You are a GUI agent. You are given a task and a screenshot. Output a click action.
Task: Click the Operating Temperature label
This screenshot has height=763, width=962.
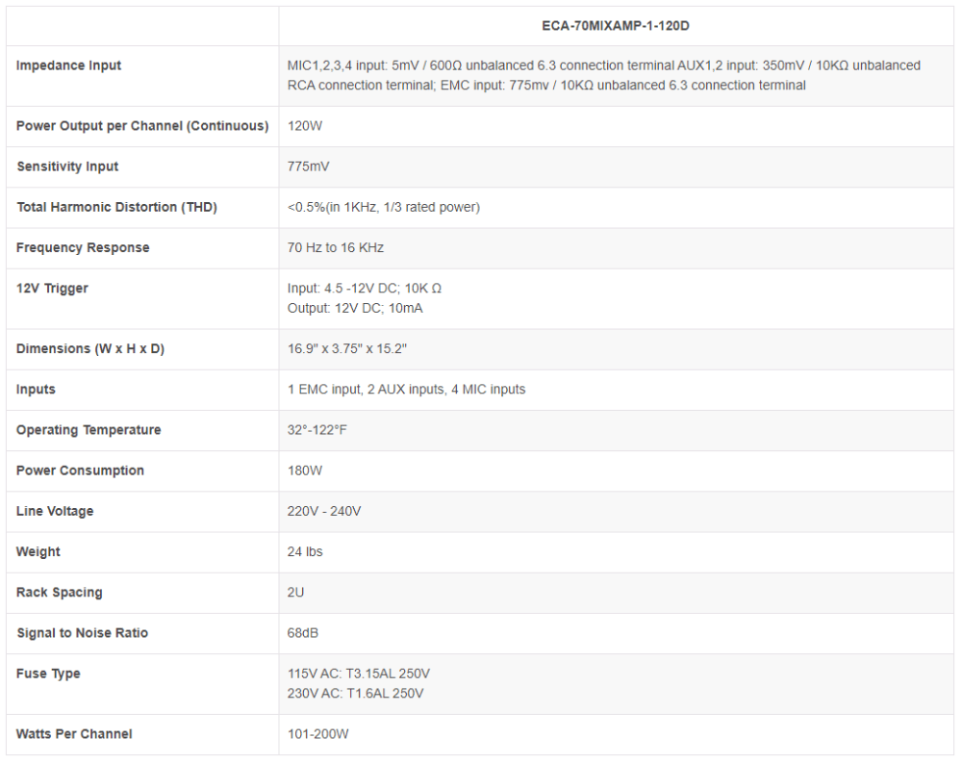89,430
